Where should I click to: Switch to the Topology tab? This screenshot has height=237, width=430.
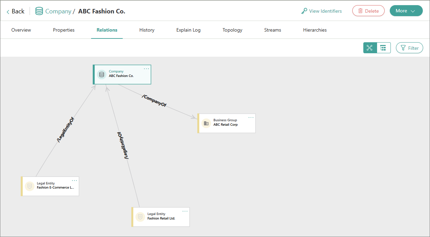(232, 30)
